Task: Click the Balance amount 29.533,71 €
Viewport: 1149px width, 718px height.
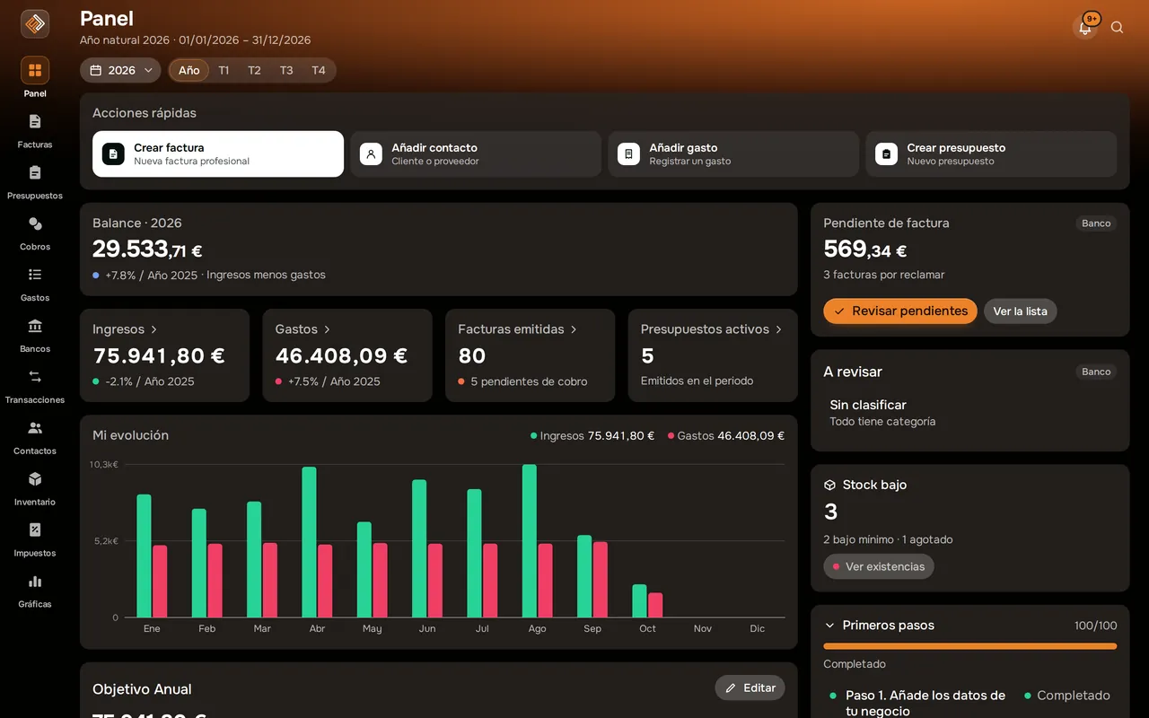Action: [x=147, y=250]
